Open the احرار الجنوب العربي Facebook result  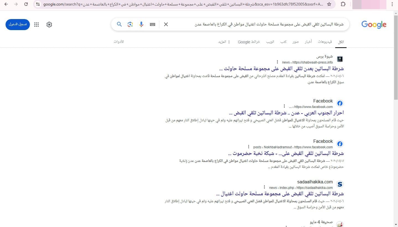pos(286,113)
